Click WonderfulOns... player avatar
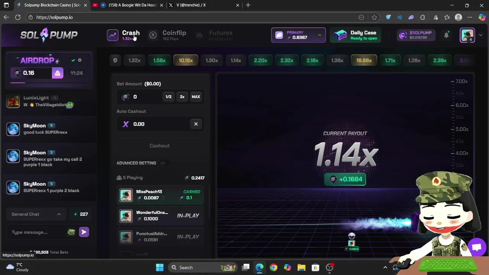The width and height of the screenshot is (489, 275). tap(126, 216)
